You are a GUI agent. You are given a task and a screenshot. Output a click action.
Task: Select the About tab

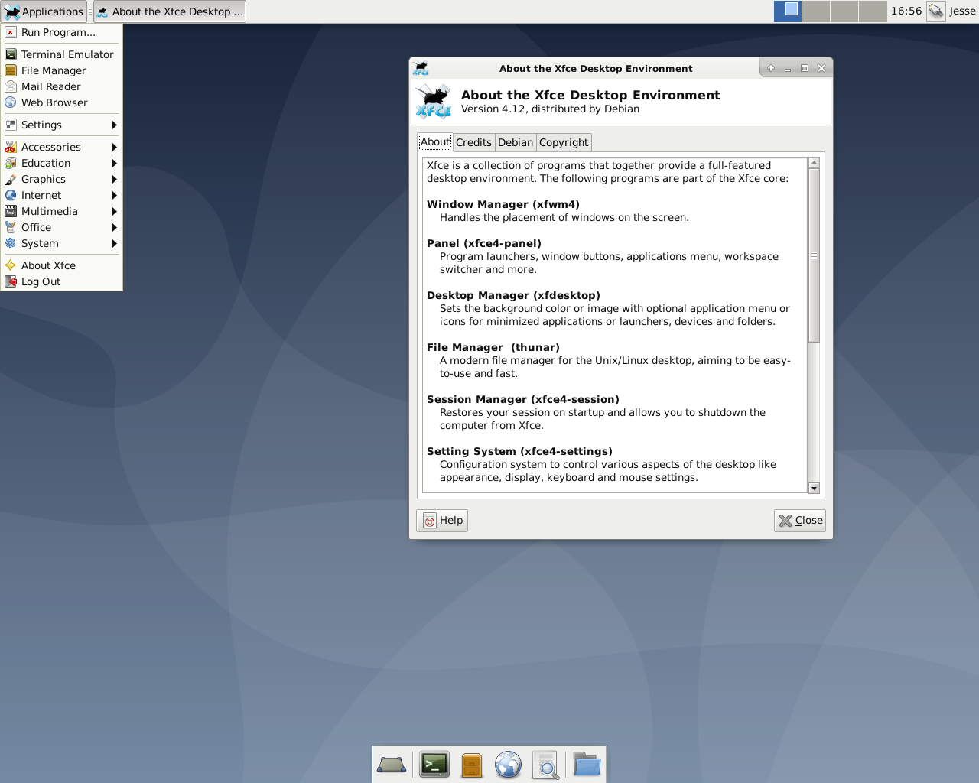point(435,141)
